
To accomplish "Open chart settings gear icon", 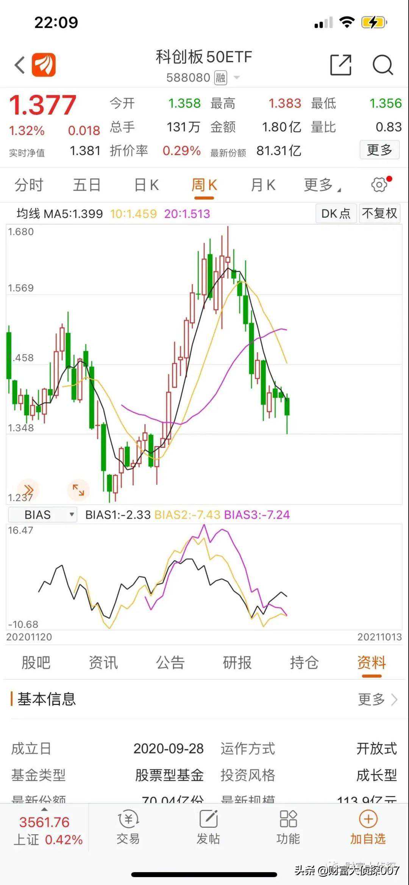I will pyautogui.click(x=379, y=185).
